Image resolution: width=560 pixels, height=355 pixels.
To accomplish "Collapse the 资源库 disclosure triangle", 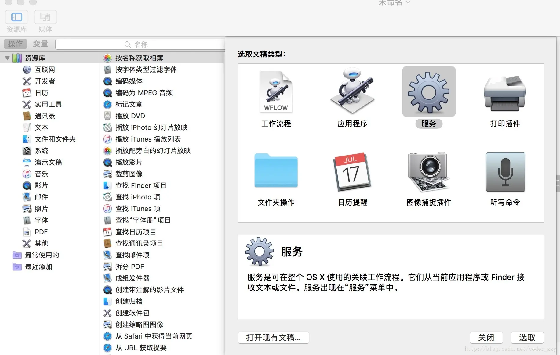I will coord(7,58).
